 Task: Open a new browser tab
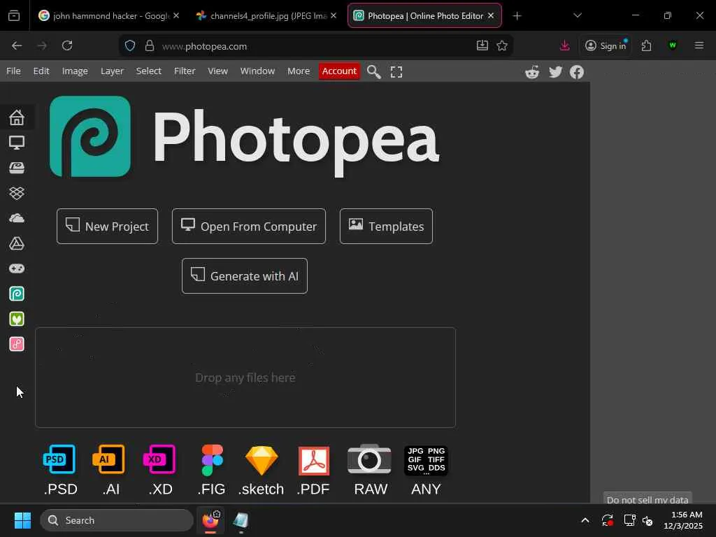click(517, 16)
